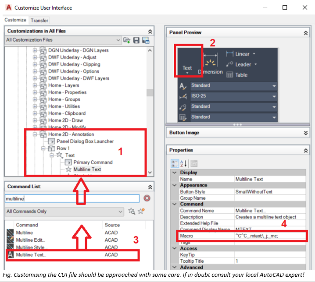Collapse the Properties pane chevrons
The width and height of the screenshot is (315, 282).
coord(305,151)
